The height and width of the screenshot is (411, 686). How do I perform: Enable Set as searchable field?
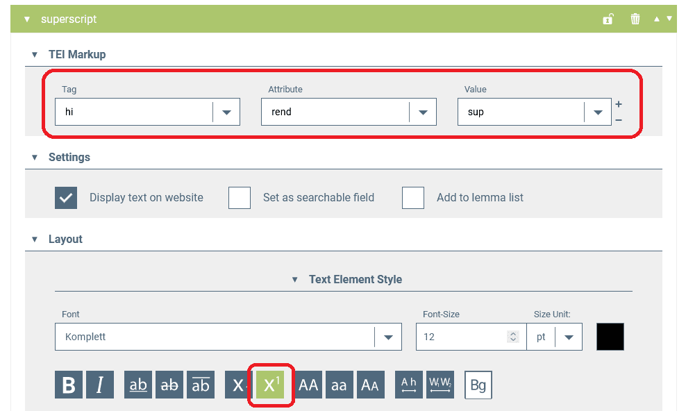(x=240, y=198)
